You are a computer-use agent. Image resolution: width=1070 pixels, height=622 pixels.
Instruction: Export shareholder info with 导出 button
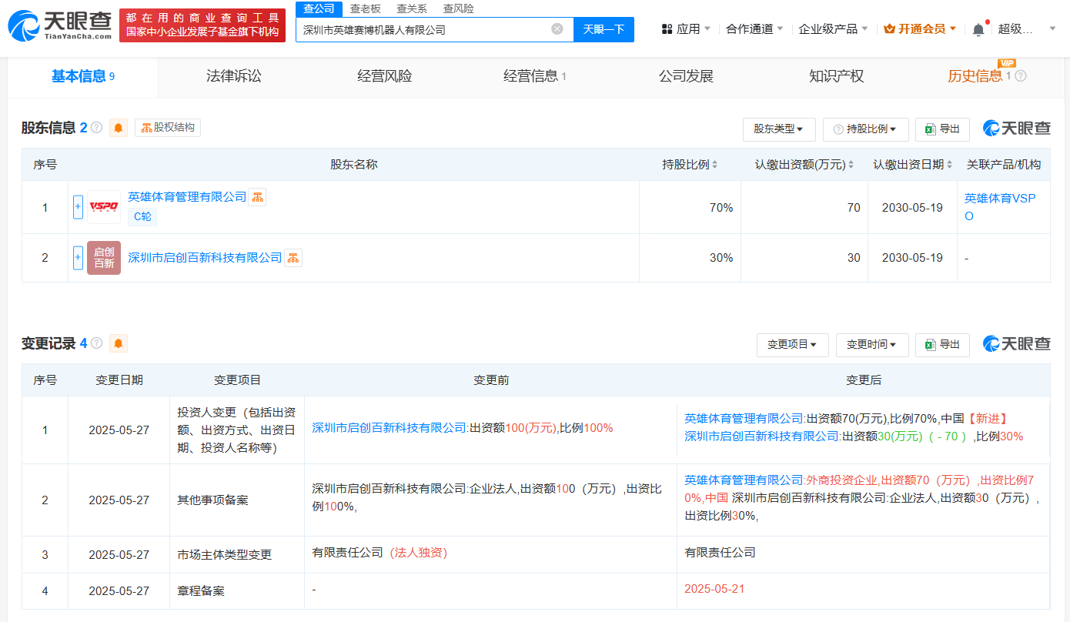(942, 129)
